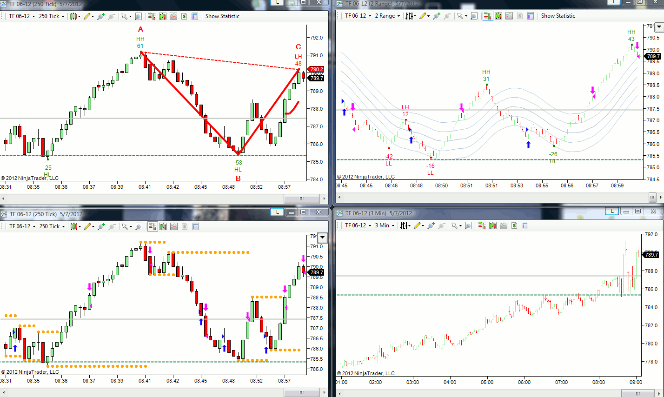Open bar chart style dropdown in 2 Range chart
Image resolution: width=664 pixels, height=397 pixels.
[x=411, y=16]
